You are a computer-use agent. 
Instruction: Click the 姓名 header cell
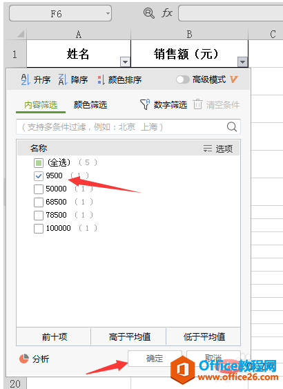pyautogui.click(x=79, y=54)
